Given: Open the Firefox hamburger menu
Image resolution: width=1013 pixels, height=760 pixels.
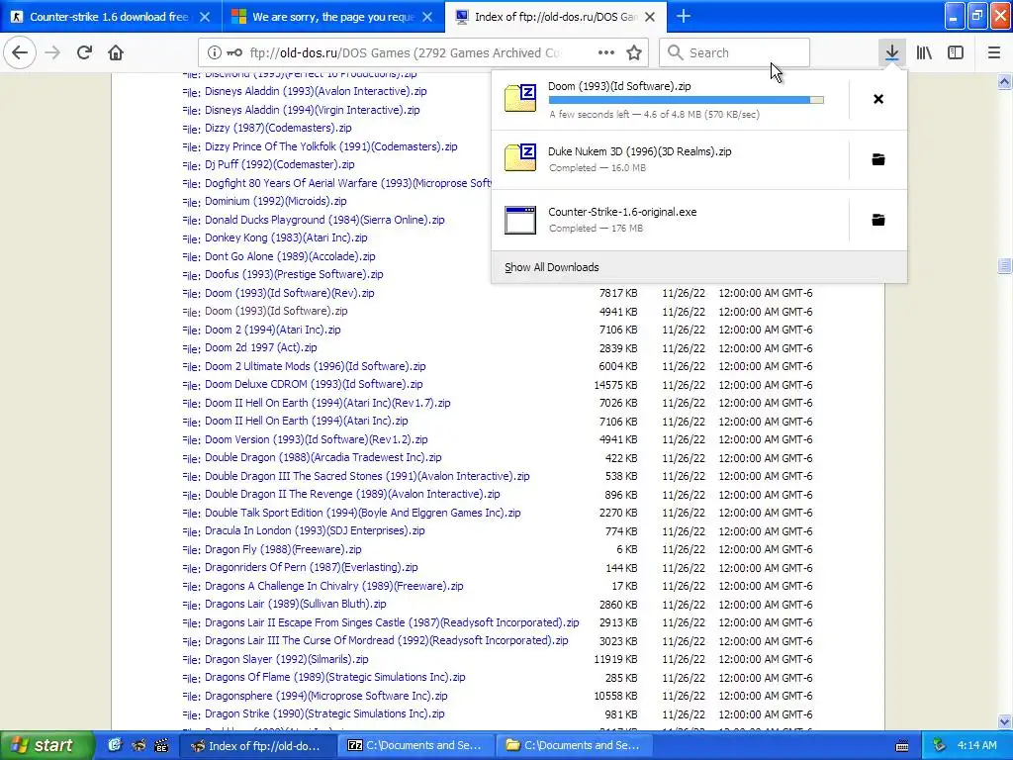Looking at the screenshot, I should [x=993, y=52].
